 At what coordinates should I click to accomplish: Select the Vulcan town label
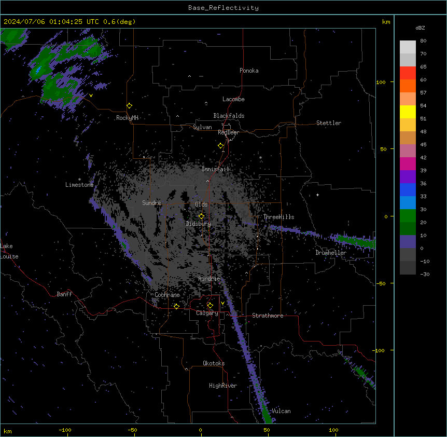coord(281,411)
